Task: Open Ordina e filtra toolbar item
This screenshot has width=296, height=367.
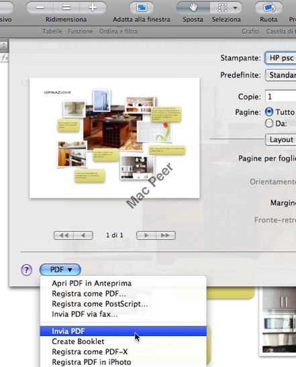Action: click(x=118, y=32)
